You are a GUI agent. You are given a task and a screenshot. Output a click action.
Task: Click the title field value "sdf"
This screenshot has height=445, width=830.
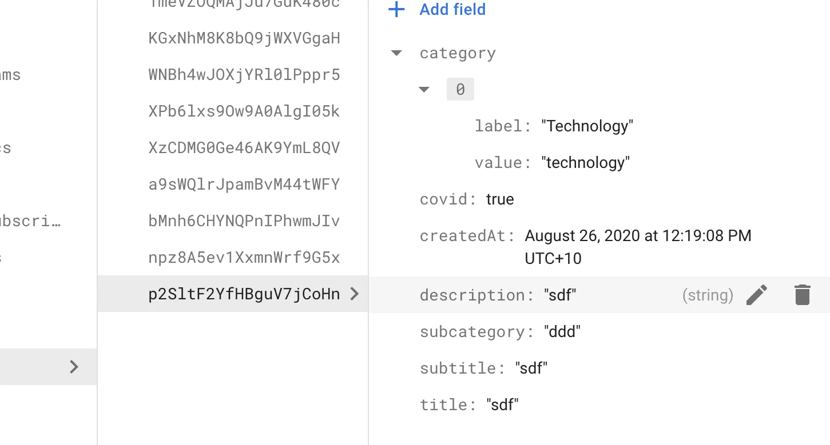(502, 405)
